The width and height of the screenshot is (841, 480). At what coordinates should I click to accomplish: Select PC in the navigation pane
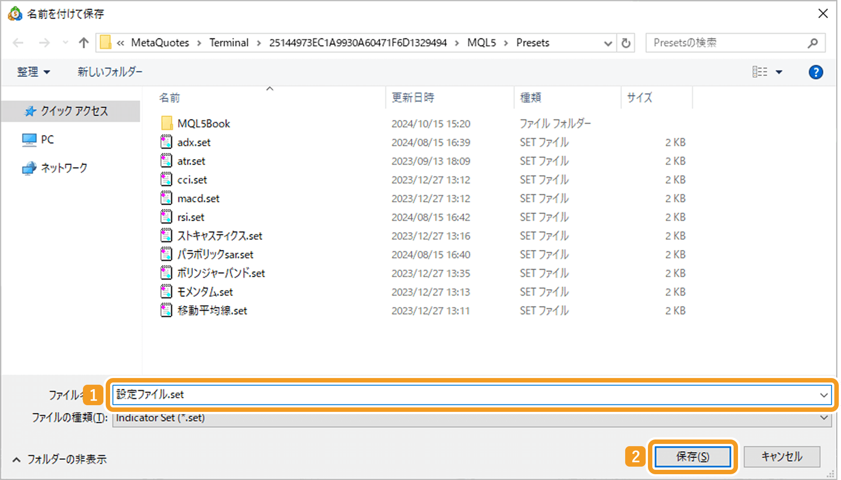47,140
